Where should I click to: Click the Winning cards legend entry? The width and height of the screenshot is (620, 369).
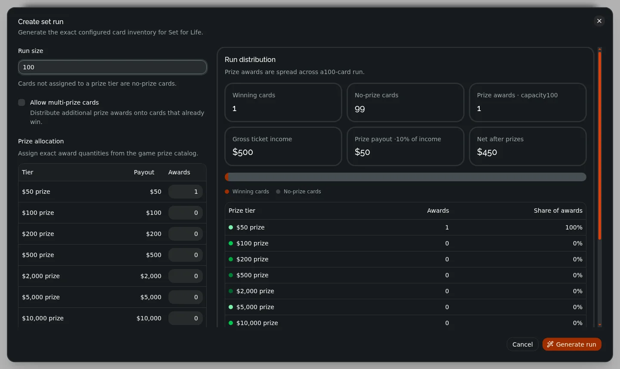click(247, 192)
